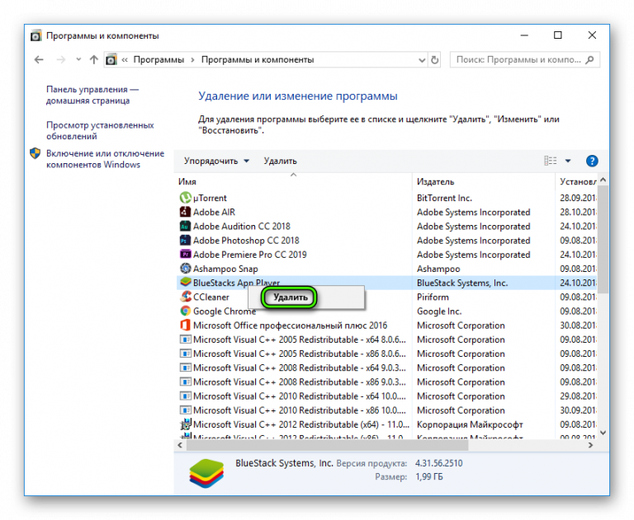Click the large BlueStacks logo in details pane
Image resolution: width=634 pixels, height=520 pixels.
click(x=206, y=473)
